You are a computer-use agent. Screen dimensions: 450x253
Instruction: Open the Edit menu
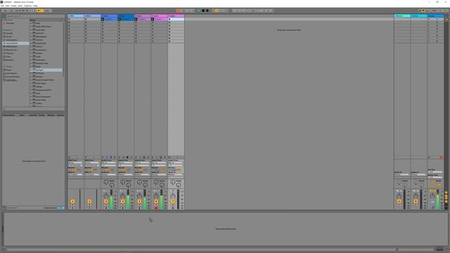[8, 6]
